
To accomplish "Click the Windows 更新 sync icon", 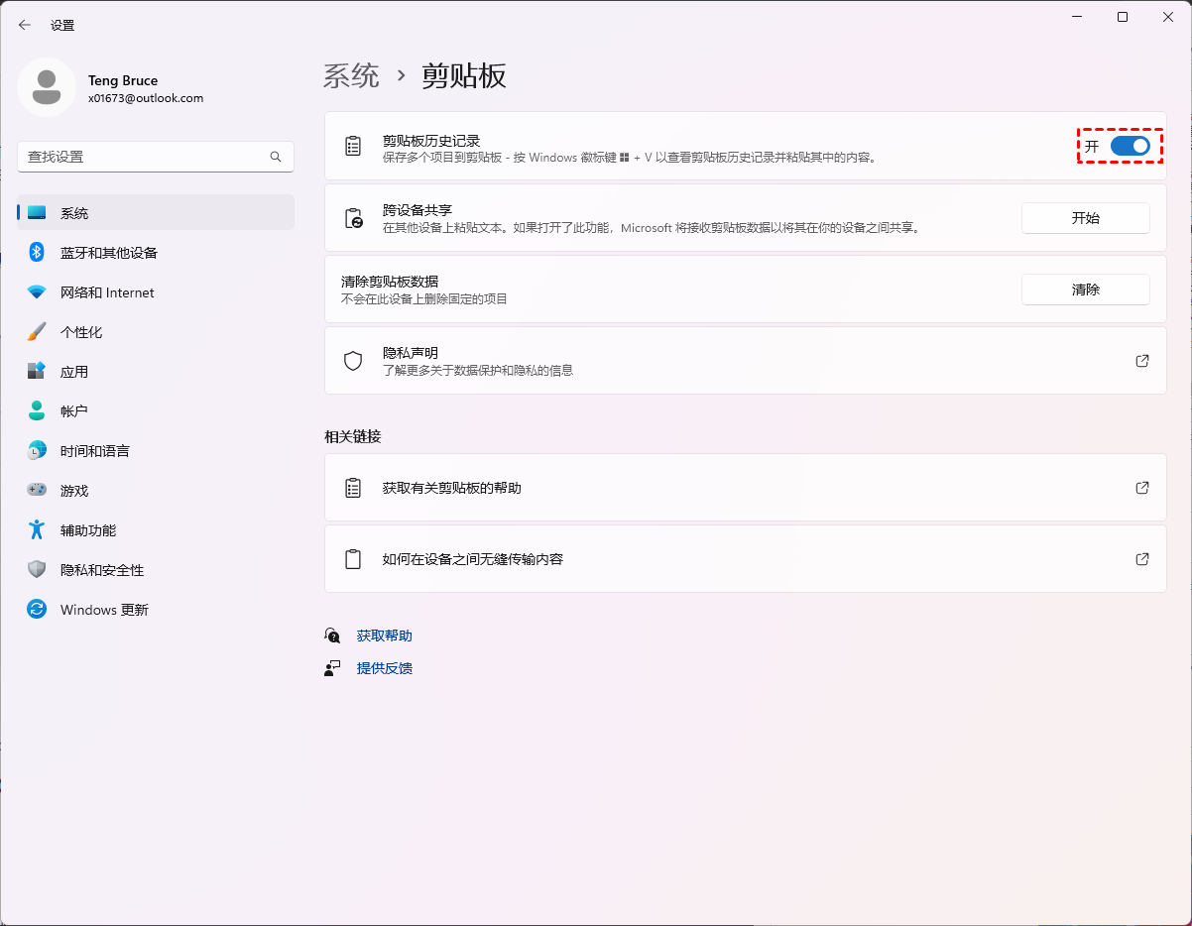I will pyautogui.click(x=37, y=610).
